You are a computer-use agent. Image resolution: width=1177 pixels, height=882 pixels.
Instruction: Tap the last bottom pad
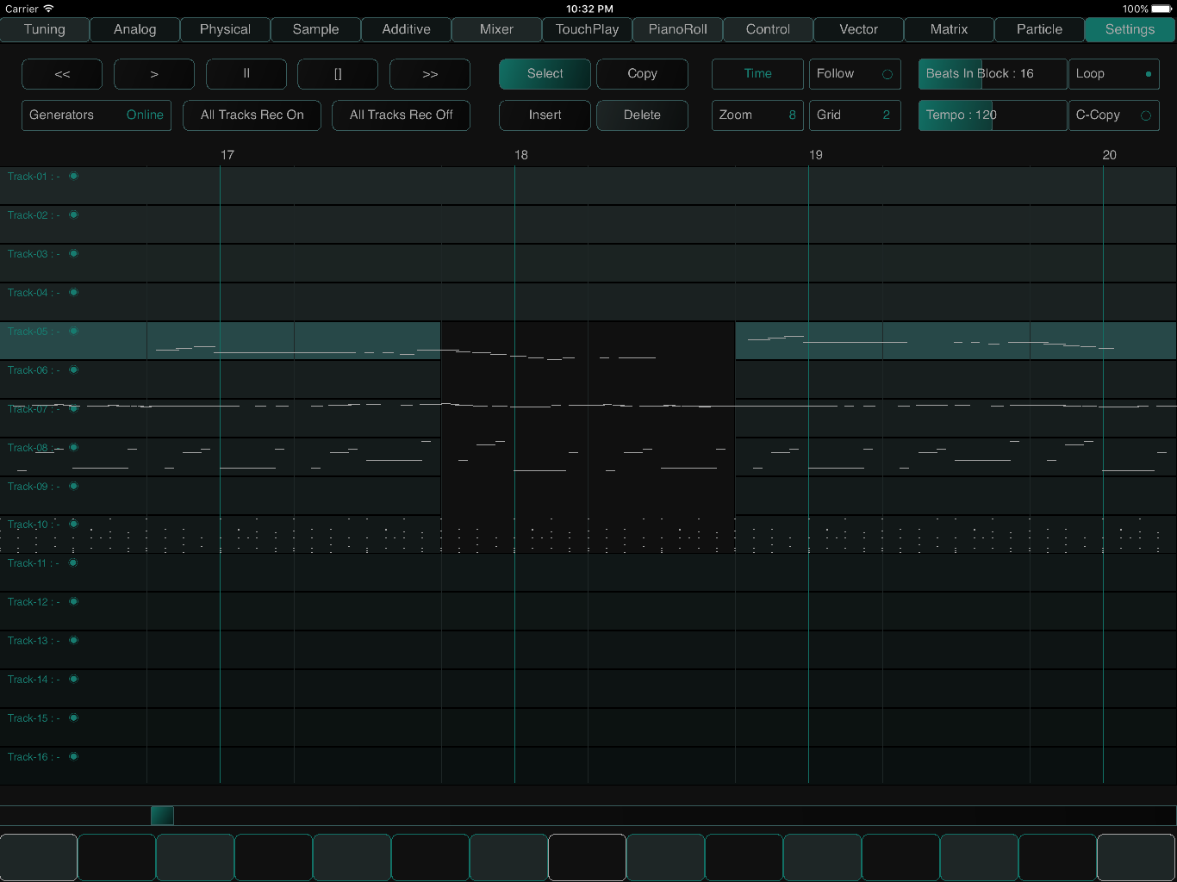click(x=1137, y=857)
